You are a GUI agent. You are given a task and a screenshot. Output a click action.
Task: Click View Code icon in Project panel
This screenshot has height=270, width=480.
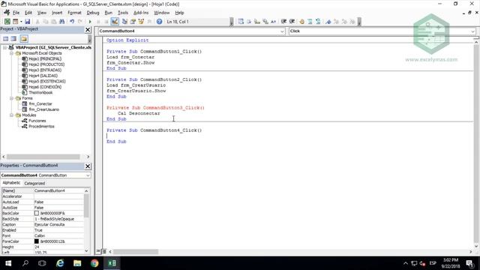pos(6,38)
